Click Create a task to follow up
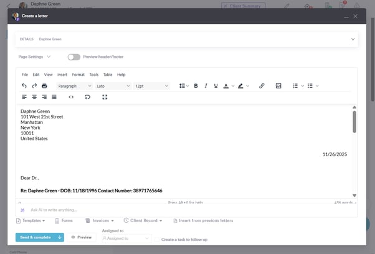This screenshot has width=375, height=254. click(184, 239)
